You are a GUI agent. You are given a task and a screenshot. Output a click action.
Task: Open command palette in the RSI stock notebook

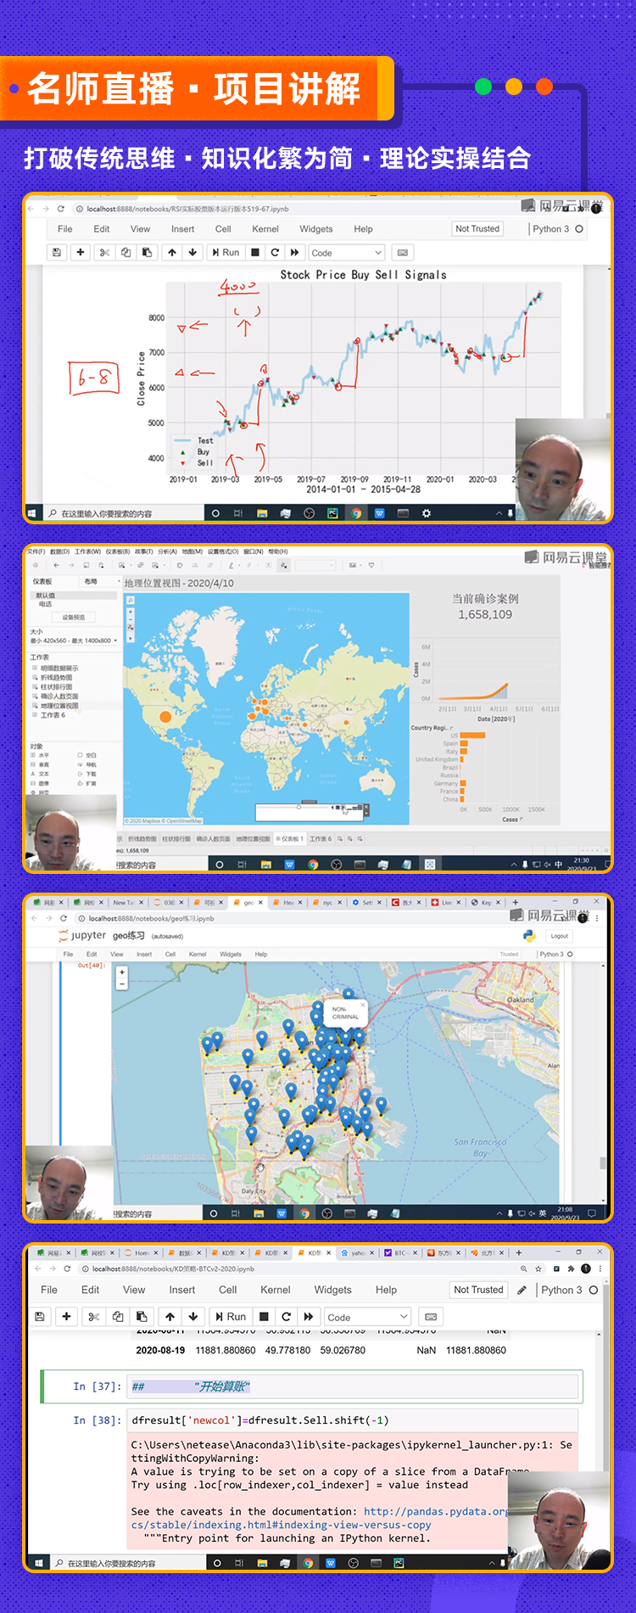[x=403, y=252]
